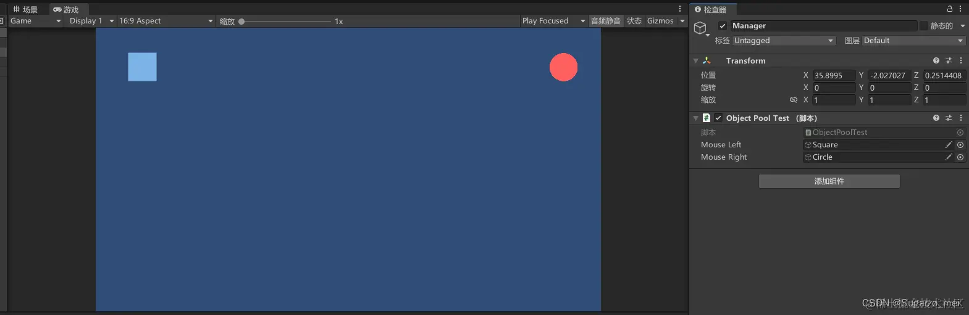Viewport: 969px width, 315px height.
Task: Open the Object Pool Test presets icon
Action: point(949,118)
